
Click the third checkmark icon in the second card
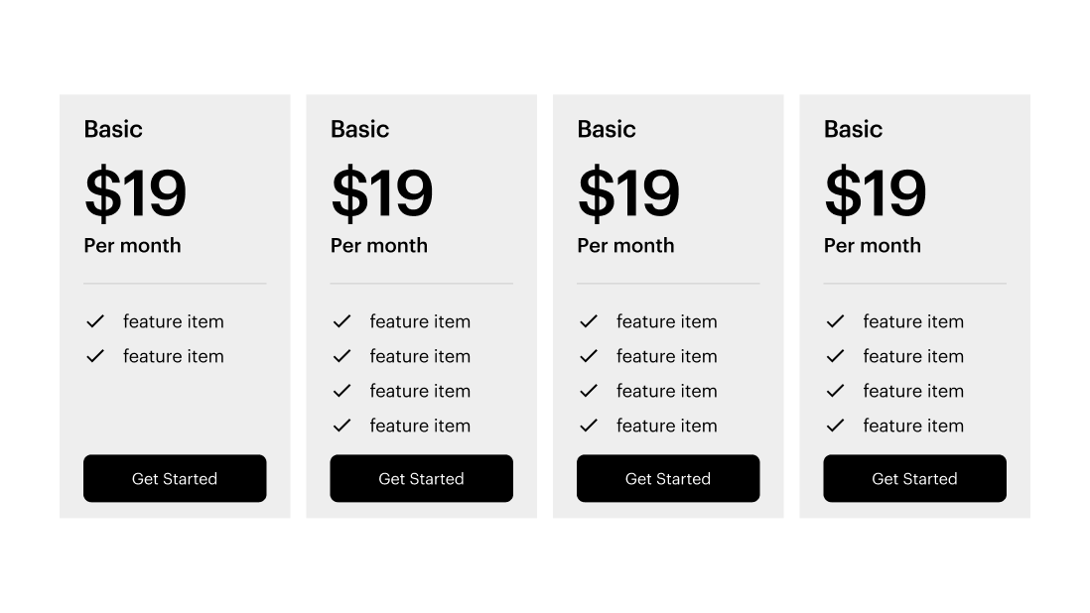tap(342, 391)
